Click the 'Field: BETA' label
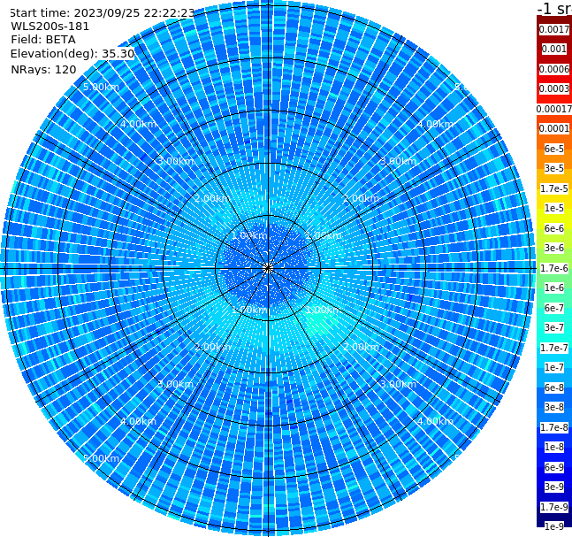The width and height of the screenshot is (572, 537). click(43, 40)
